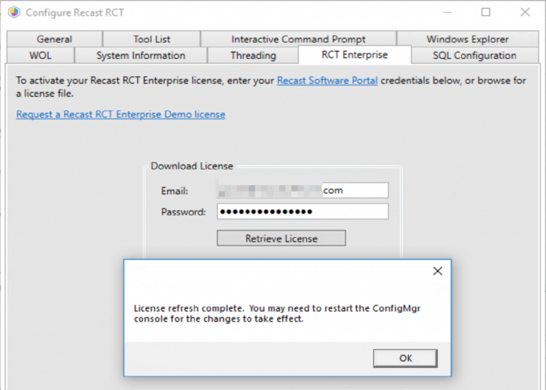Viewport: 546px width, 390px height.
Task: Minimize the Configure Recast RCT window
Action: (x=447, y=12)
